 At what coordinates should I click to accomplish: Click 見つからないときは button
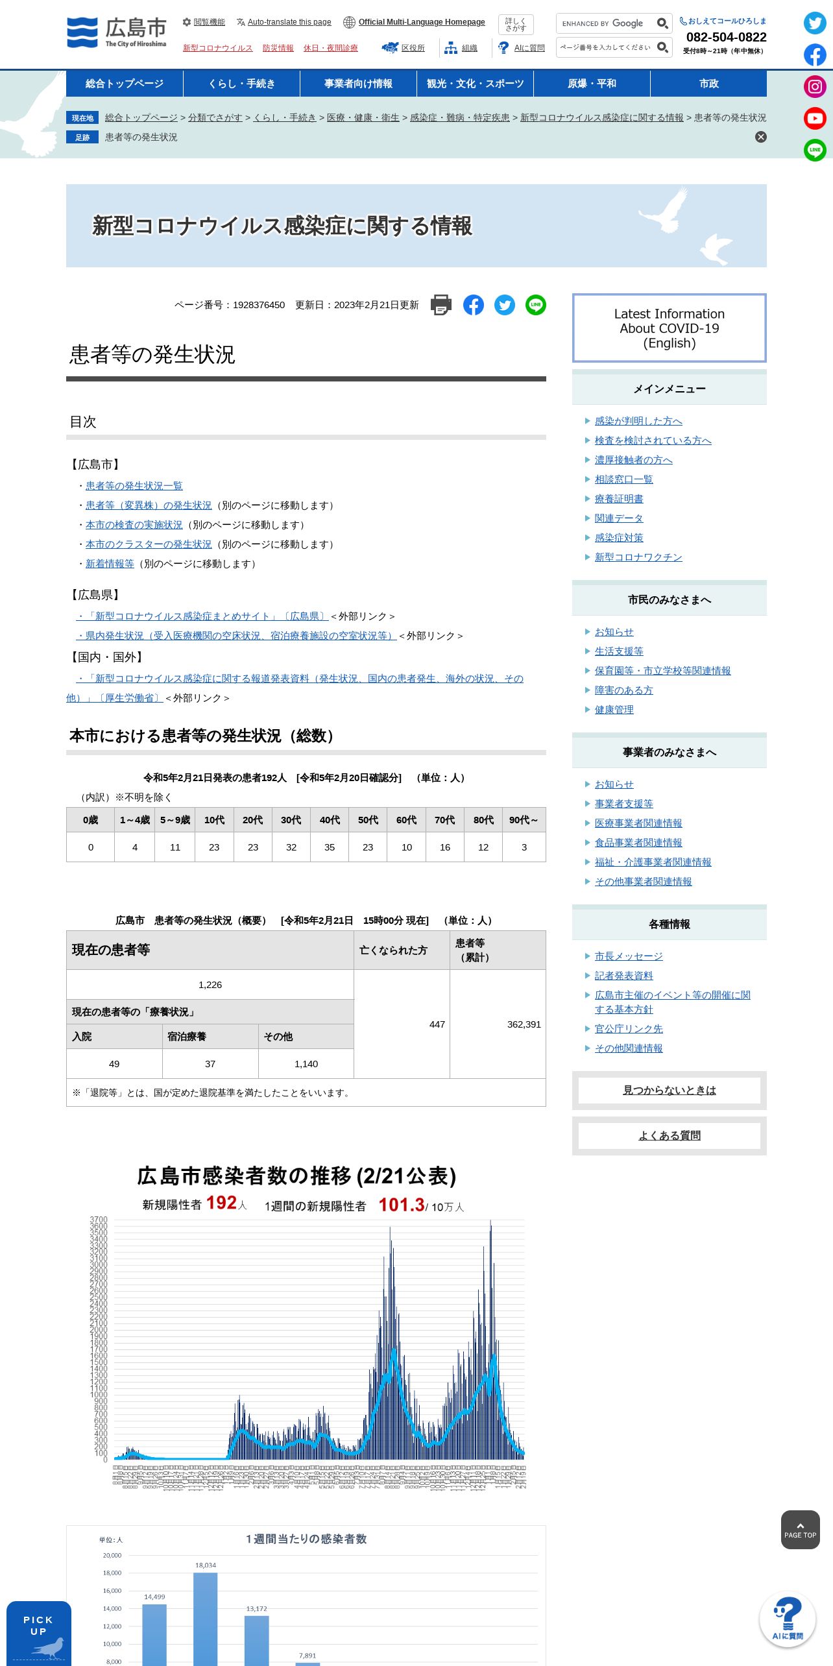tap(670, 1091)
